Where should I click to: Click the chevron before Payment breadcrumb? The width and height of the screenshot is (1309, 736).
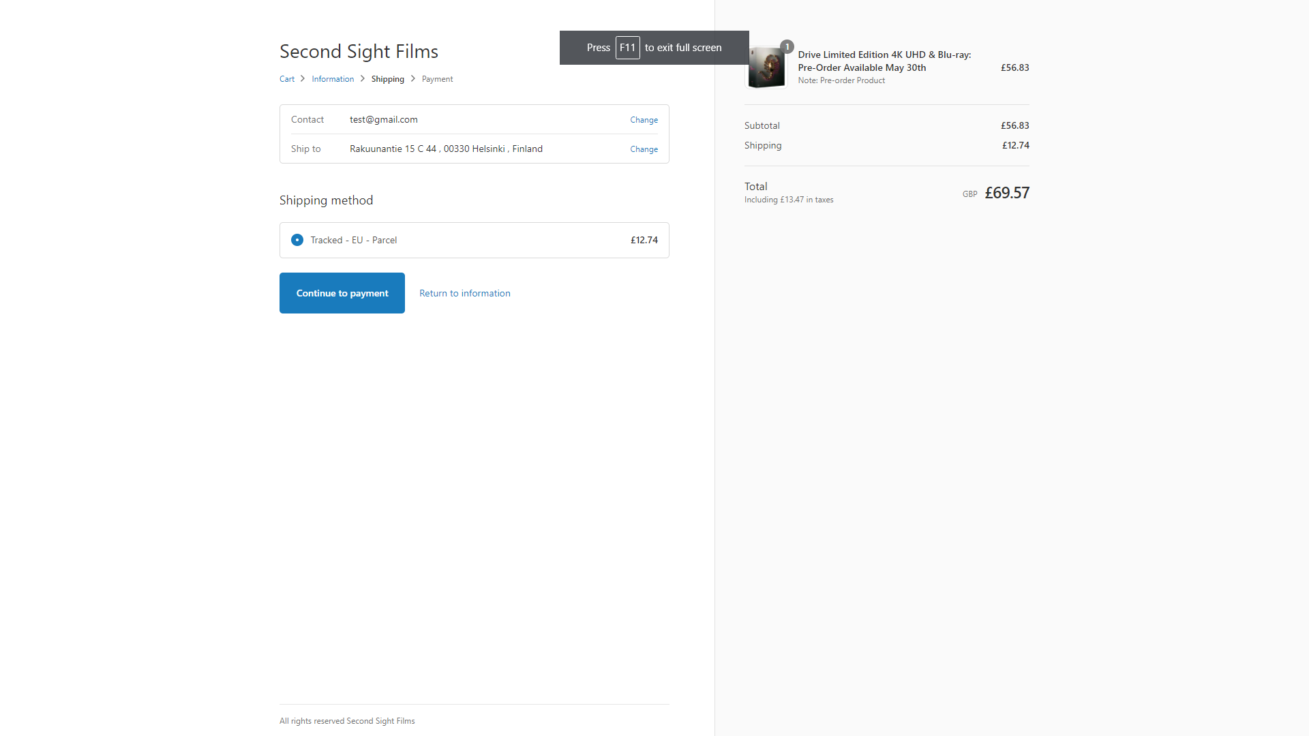point(413,78)
